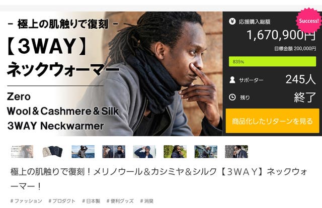Open the #消臭 tag
This screenshot has height=208, width=322.
pos(146,201)
